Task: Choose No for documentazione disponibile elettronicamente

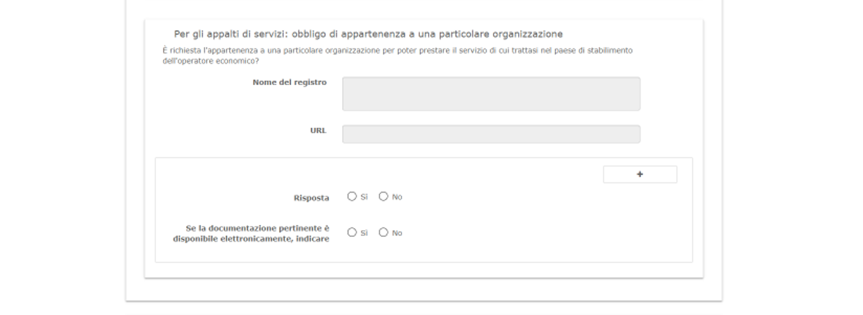Action: pyautogui.click(x=383, y=233)
